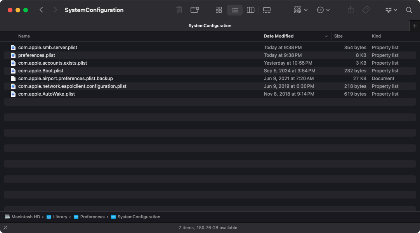Click icon of com.apple.Boot.plist
The image size is (420, 233).
click(x=13, y=71)
